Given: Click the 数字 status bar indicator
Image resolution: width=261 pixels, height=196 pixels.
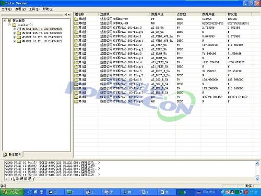Looking at the screenshot, I should tap(248, 186).
